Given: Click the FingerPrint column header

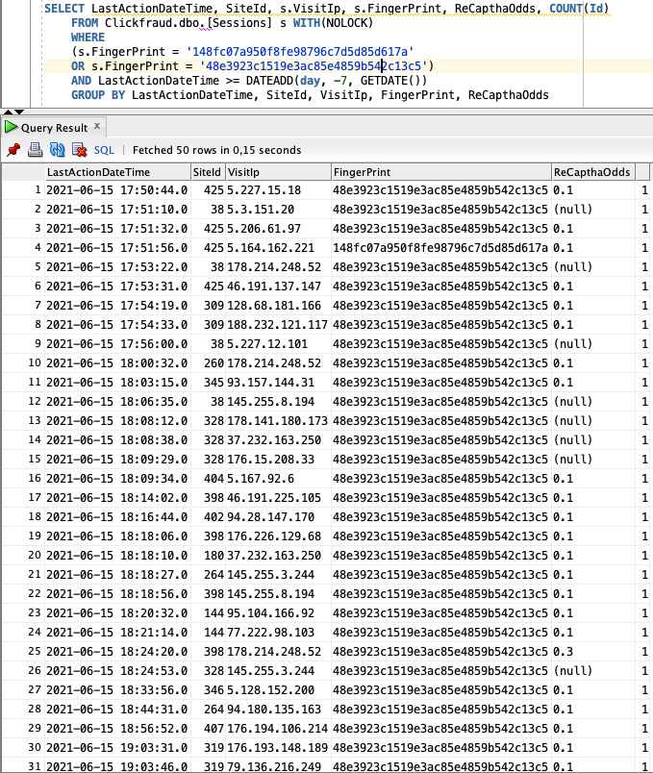Looking at the screenshot, I should [x=440, y=172].
